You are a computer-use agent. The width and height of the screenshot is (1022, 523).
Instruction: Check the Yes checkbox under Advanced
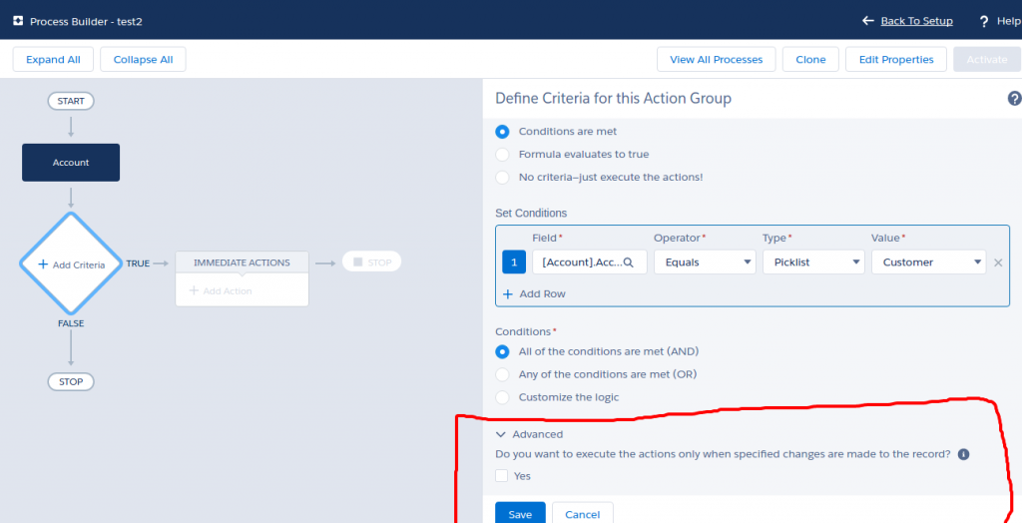click(502, 476)
